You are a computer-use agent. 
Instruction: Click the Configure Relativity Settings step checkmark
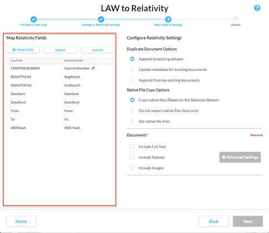point(101,19)
